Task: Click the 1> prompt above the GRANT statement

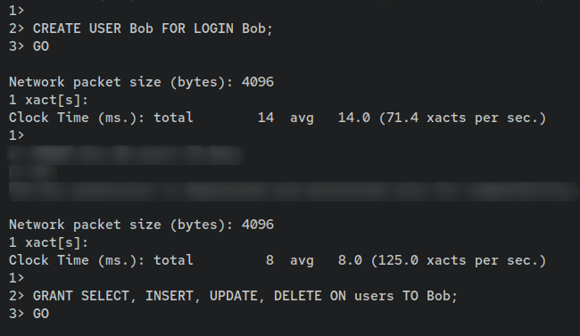Action: 16,278
